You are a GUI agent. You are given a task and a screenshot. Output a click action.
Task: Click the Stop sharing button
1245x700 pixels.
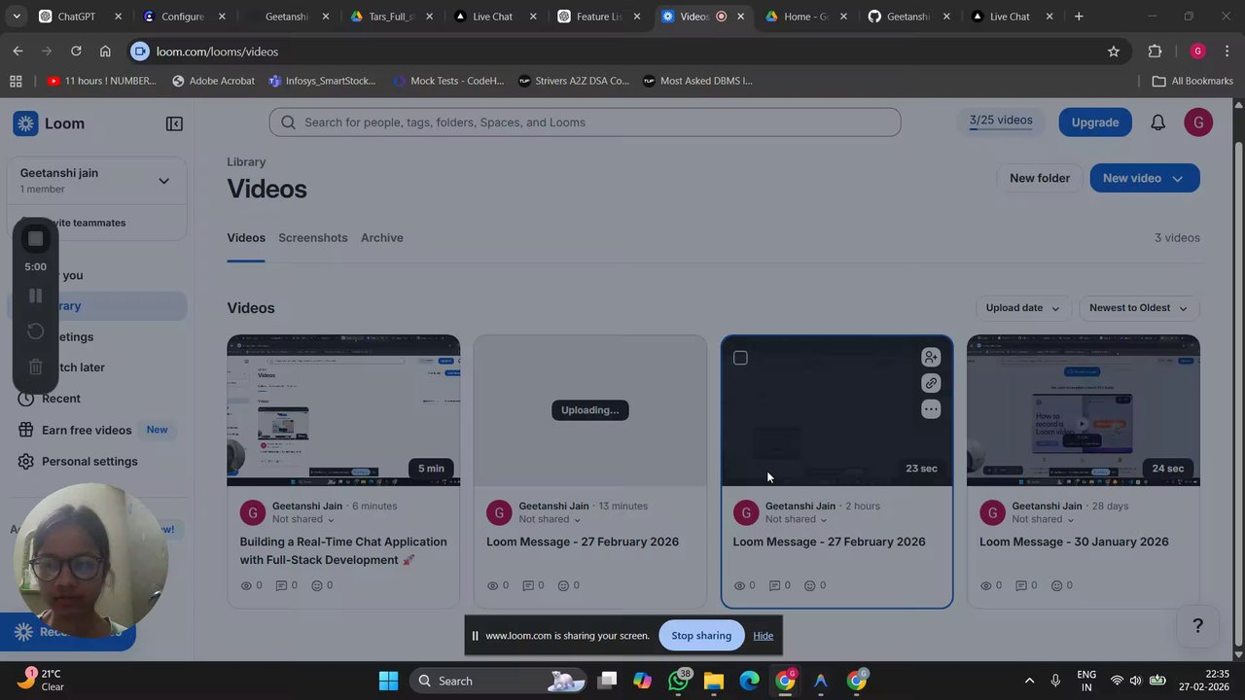coord(701,636)
